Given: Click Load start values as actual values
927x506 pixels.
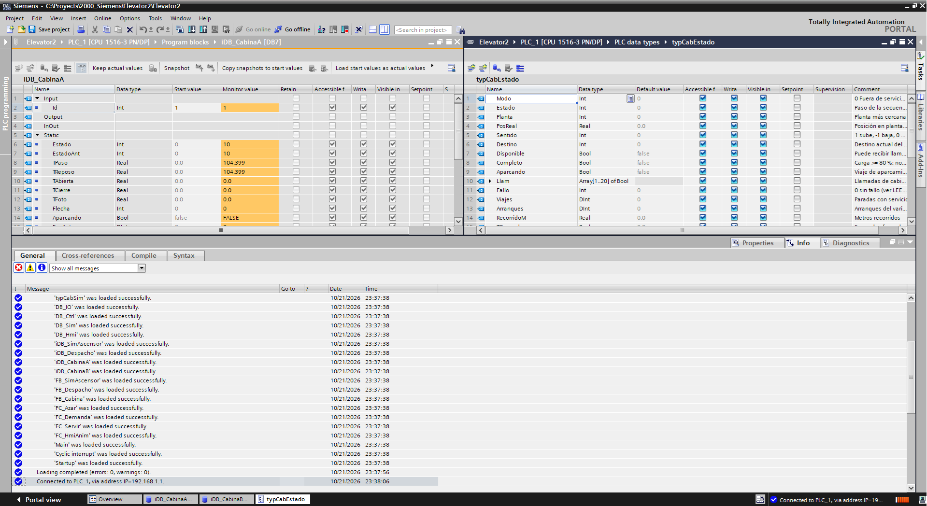Looking at the screenshot, I should tap(380, 68).
